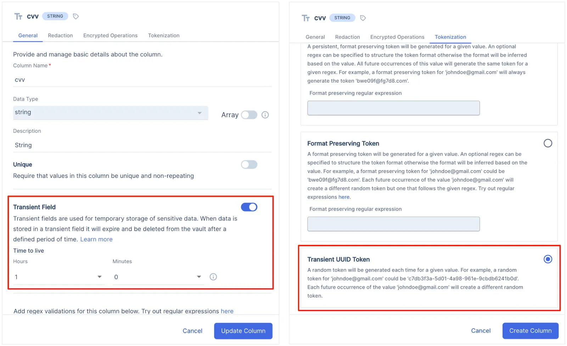Click the STRING badge in right panel header

point(342,18)
